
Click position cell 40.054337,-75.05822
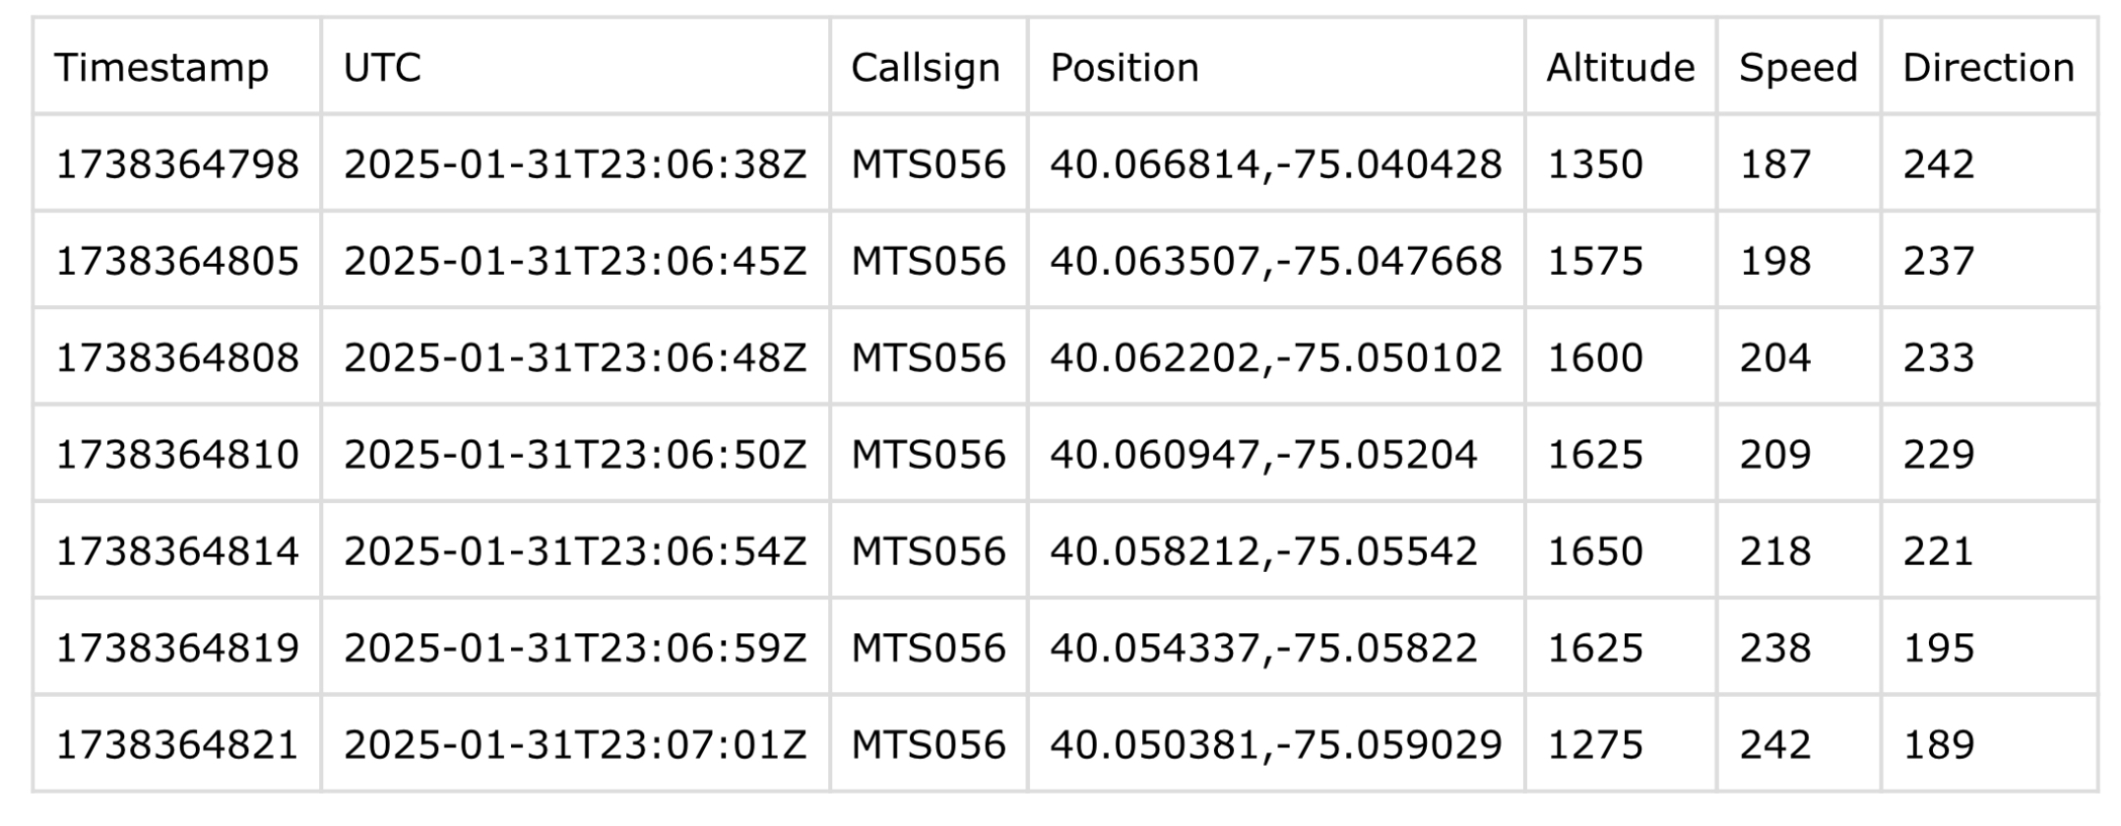(x=1263, y=648)
